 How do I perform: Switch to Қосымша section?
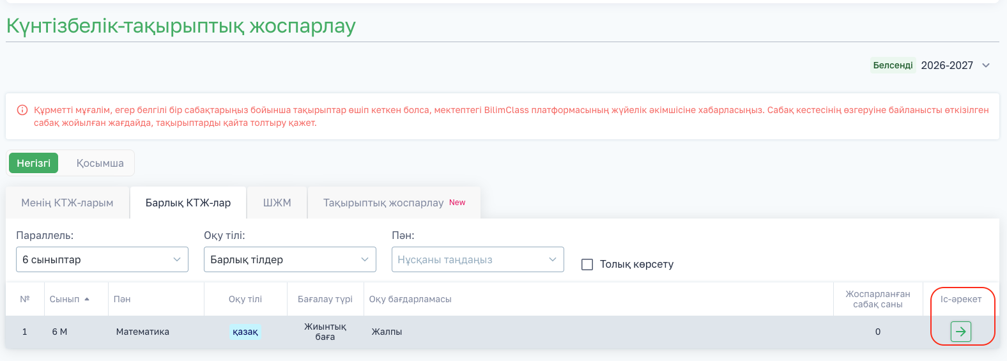click(x=100, y=163)
